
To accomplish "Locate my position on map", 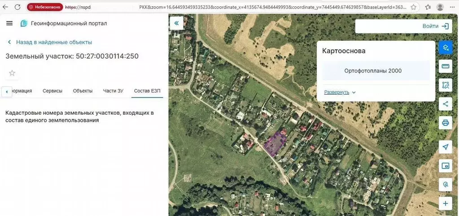I will click(x=445, y=147).
